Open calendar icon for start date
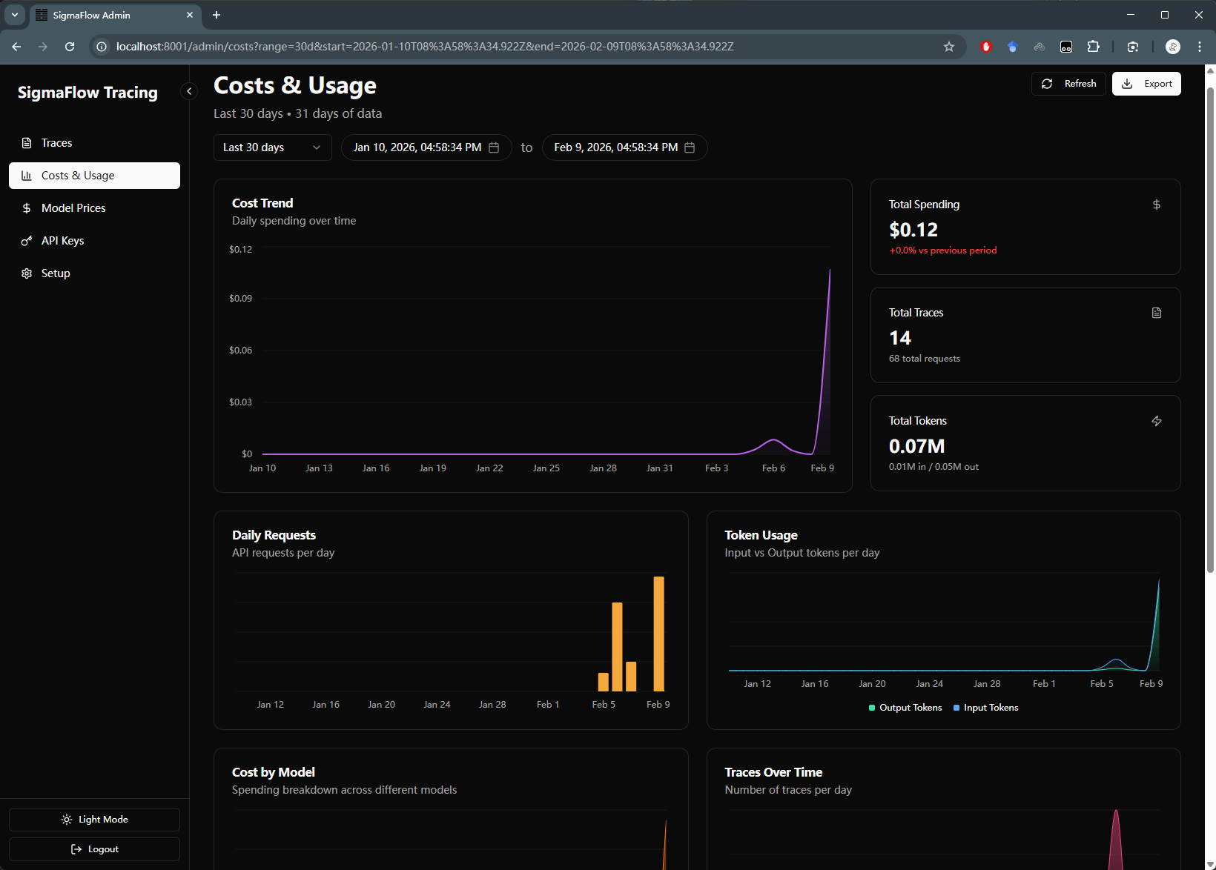The width and height of the screenshot is (1216, 870). (x=494, y=147)
